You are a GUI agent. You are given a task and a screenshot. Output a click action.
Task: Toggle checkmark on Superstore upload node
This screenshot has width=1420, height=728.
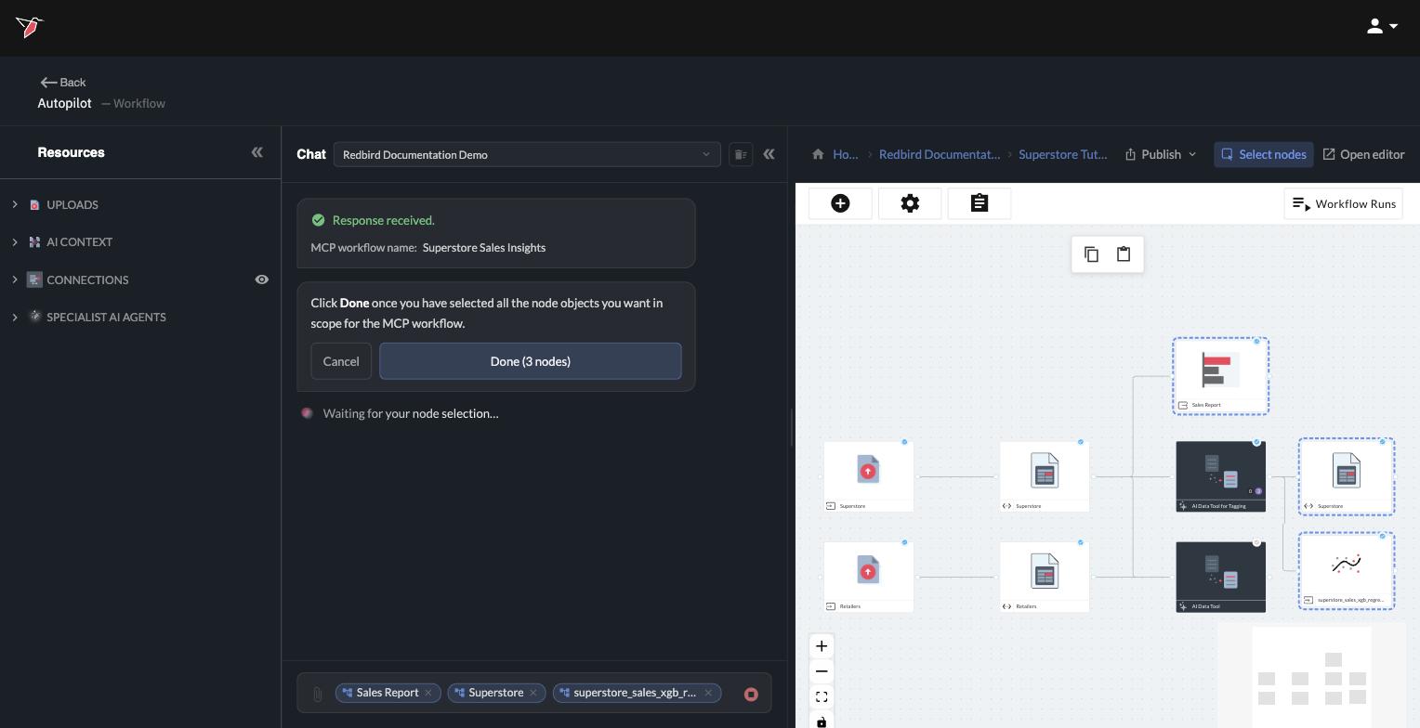point(904,442)
